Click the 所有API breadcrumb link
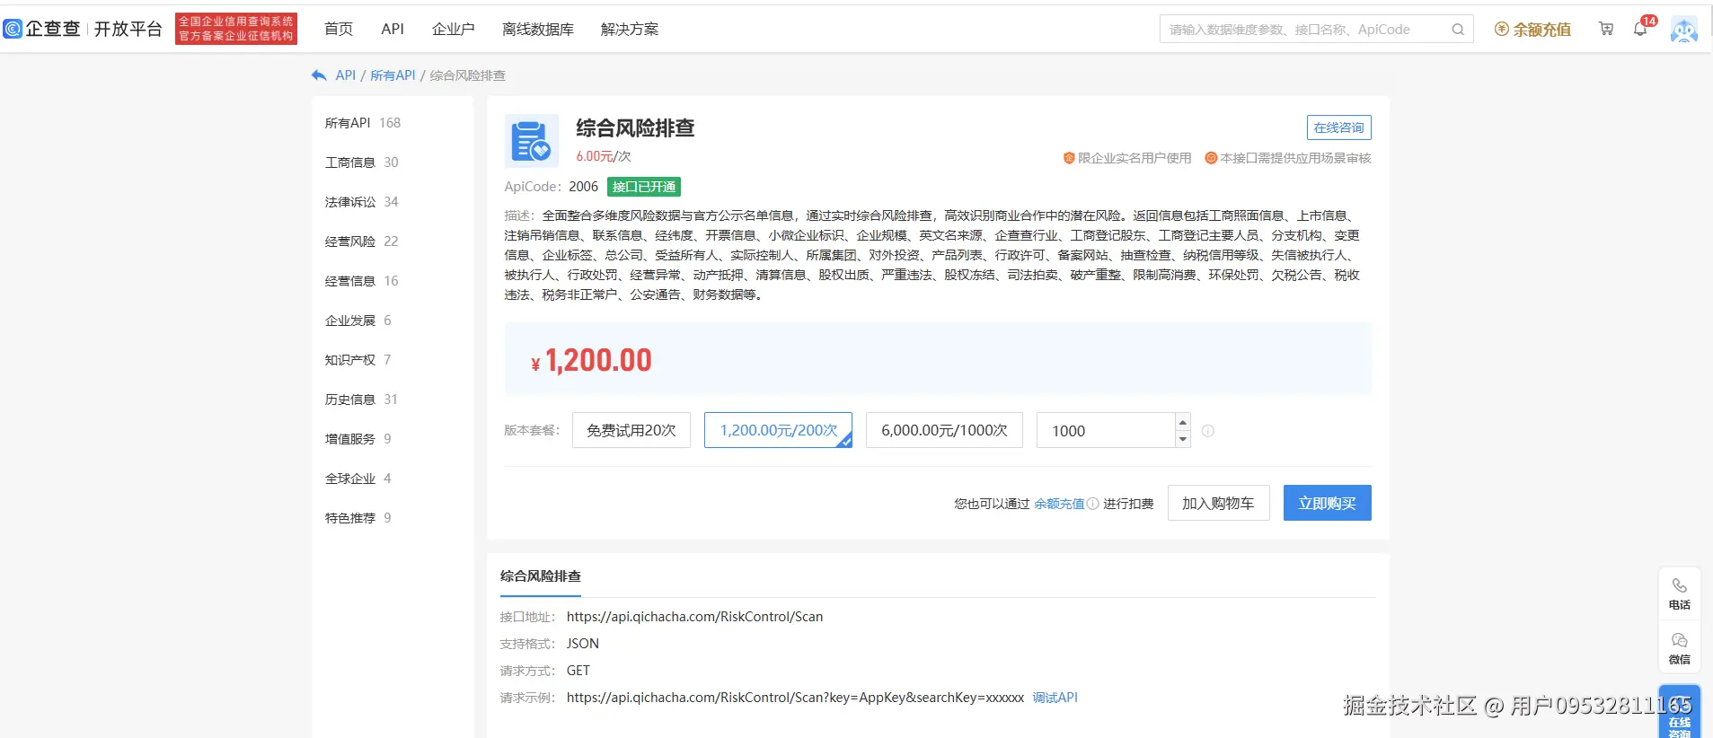This screenshot has width=1713, height=738. pos(393,75)
